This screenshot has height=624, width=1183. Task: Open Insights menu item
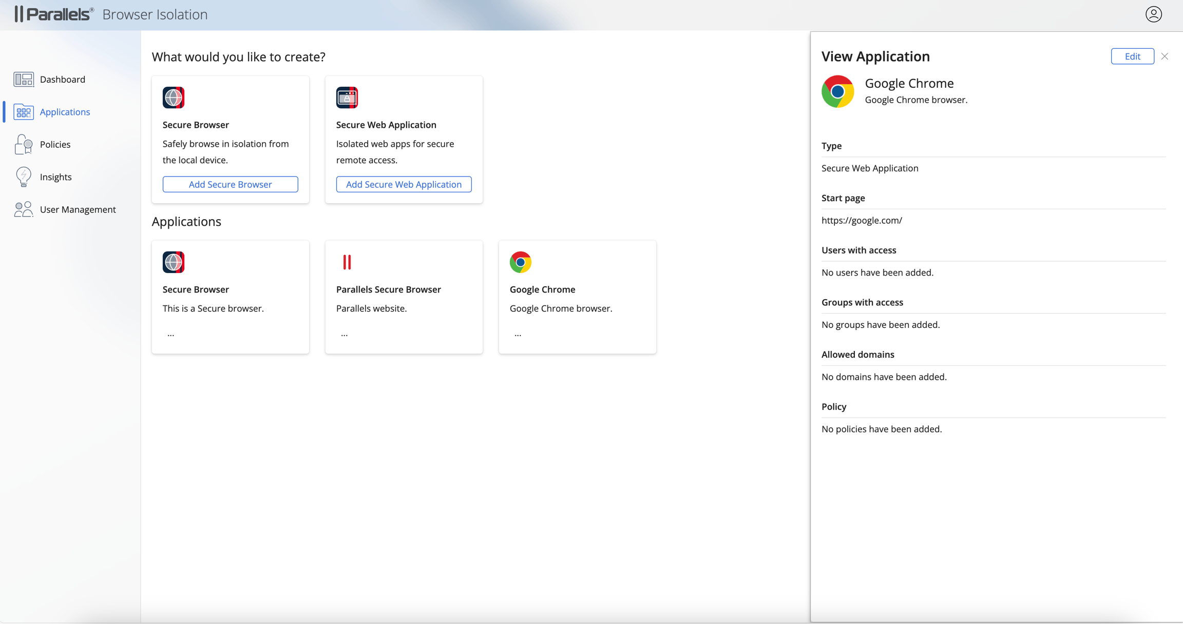pos(56,177)
